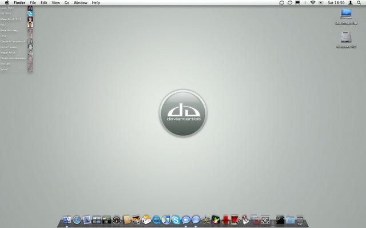Open the Wi-Fi status menu

(x=313, y=3)
